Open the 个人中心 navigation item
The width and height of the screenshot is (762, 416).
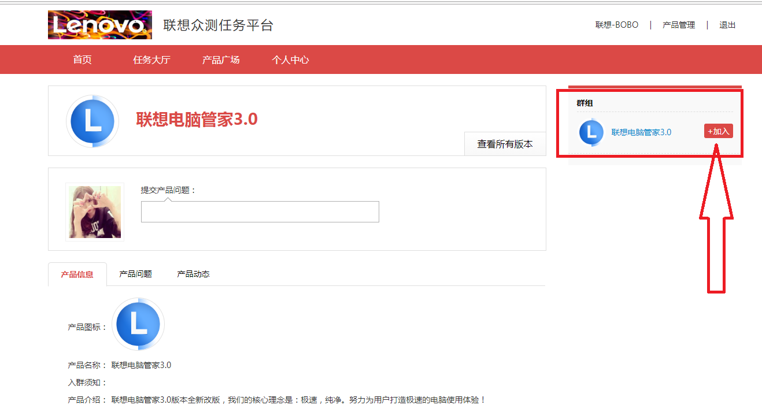click(x=290, y=60)
